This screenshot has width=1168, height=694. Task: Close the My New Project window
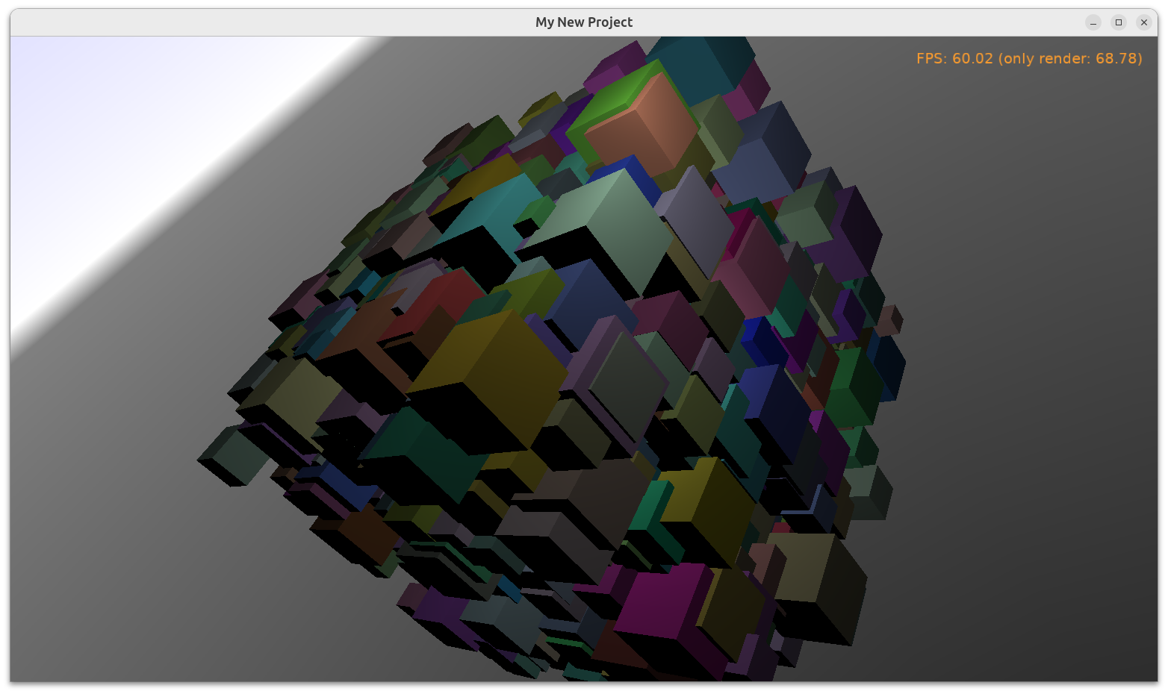[1143, 22]
